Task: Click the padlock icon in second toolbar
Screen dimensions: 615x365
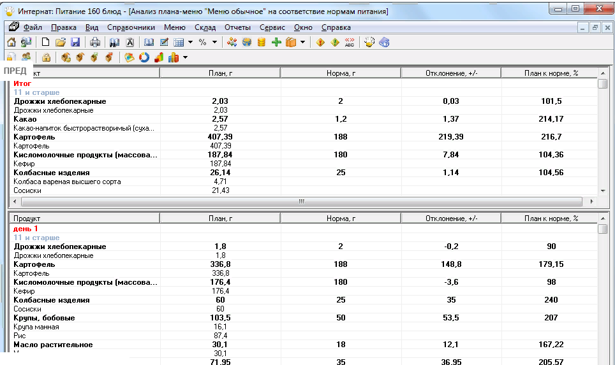Action: (46, 57)
